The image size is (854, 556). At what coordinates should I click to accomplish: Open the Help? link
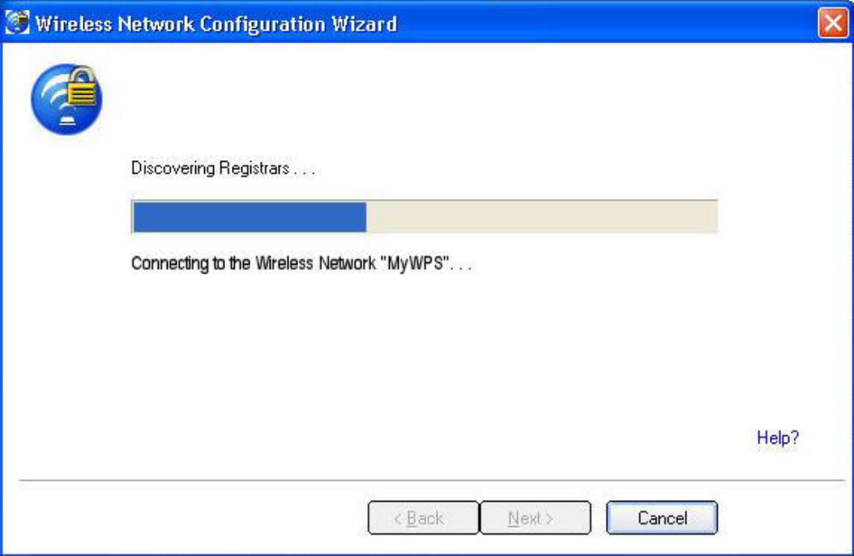point(778,437)
